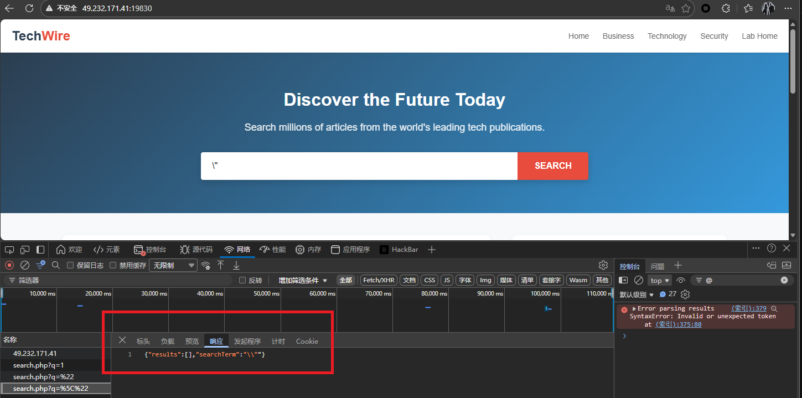Open network conditions wifi-gear icon

tap(206, 266)
